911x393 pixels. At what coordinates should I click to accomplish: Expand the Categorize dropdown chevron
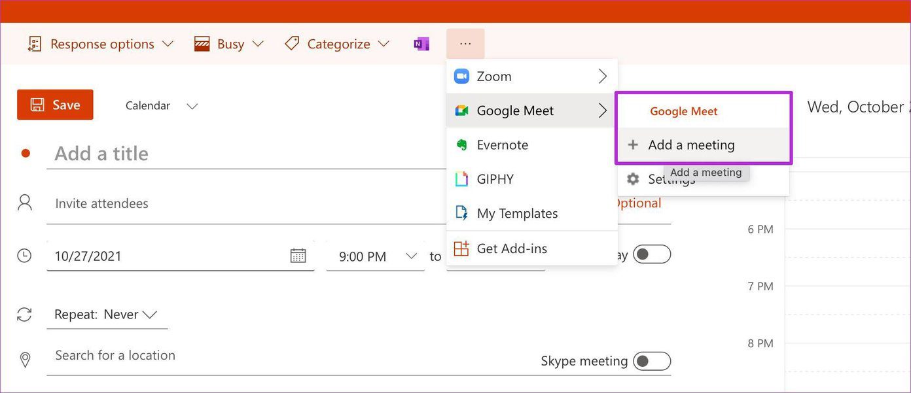(x=384, y=44)
